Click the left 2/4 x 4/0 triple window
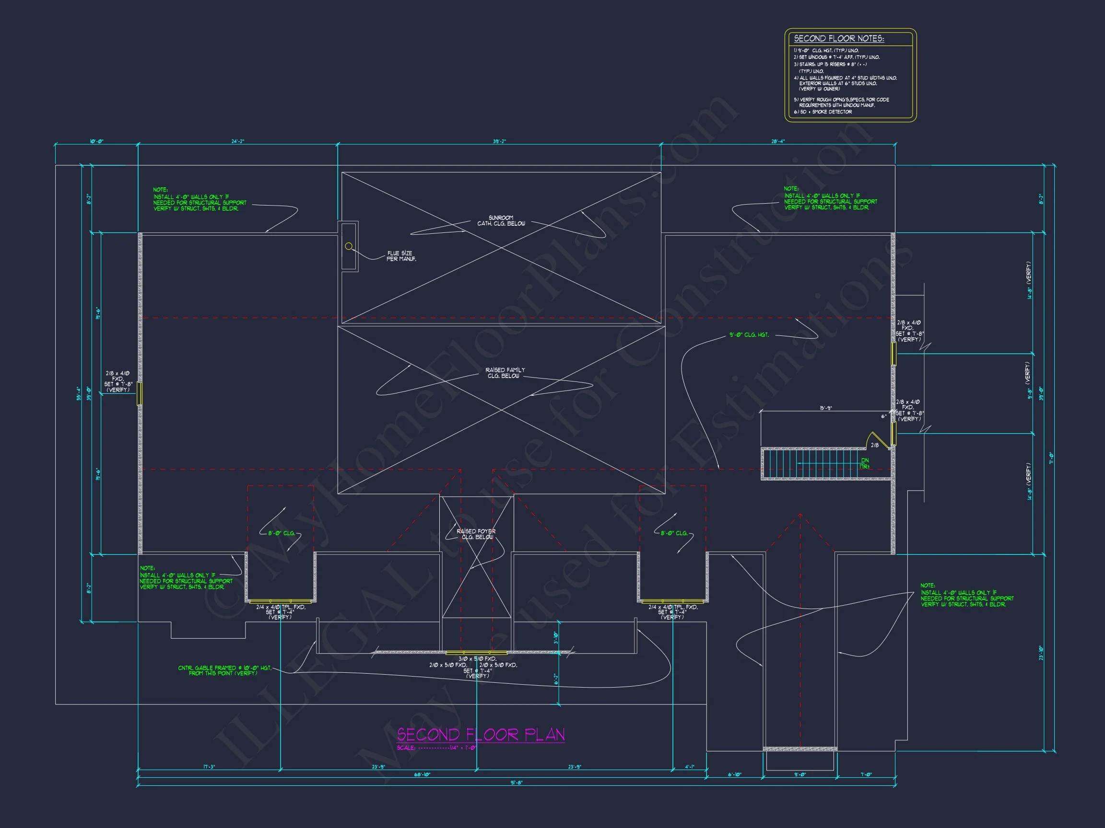This screenshot has width=1105, height=828. click(x=280, y=601)
